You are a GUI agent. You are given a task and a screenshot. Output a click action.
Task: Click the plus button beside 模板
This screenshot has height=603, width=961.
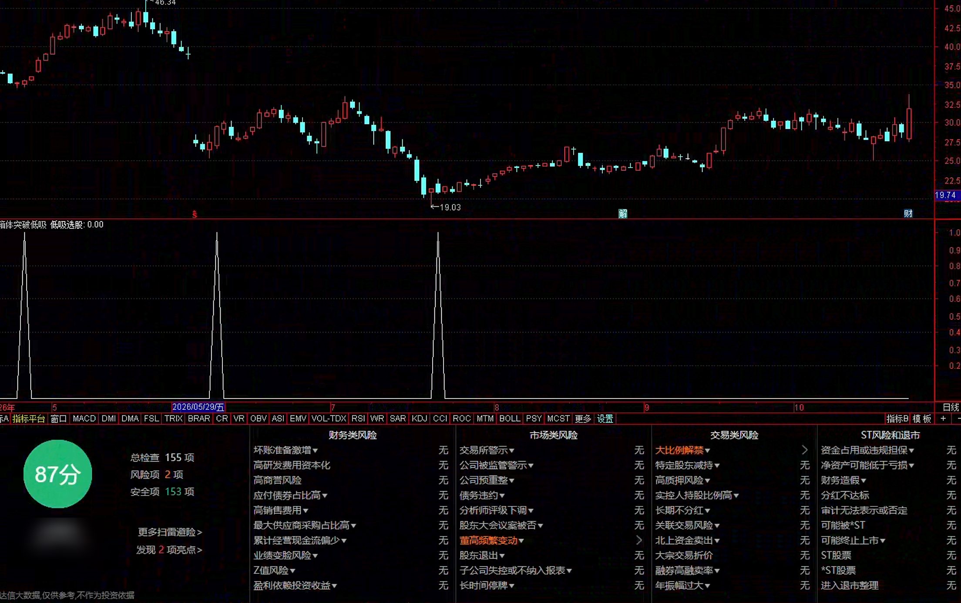pyautogui.click(x=943, y=419)
